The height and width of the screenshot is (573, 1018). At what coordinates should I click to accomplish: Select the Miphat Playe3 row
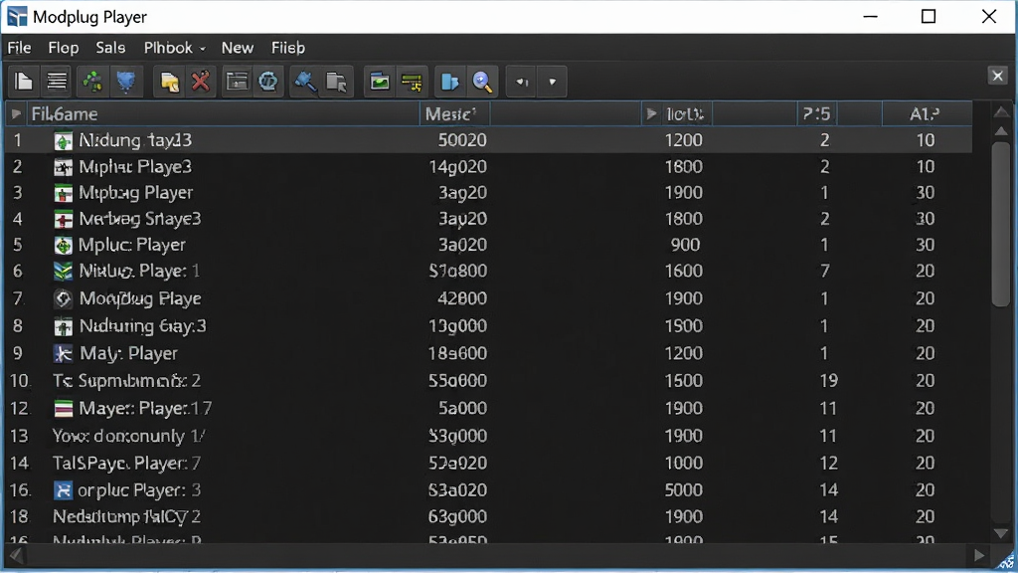pyautogui.click(x=489, y=167)
